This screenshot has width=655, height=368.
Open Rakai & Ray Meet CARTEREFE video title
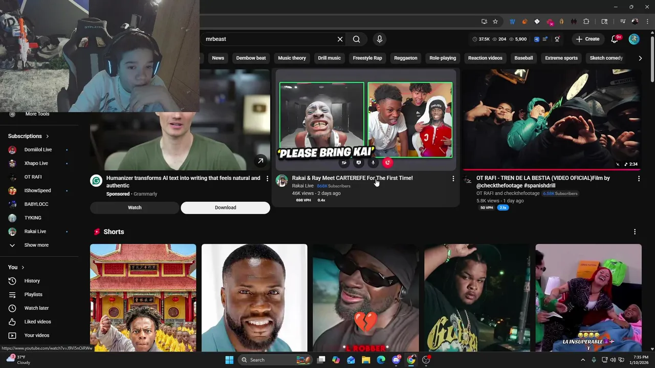(352, 178)
